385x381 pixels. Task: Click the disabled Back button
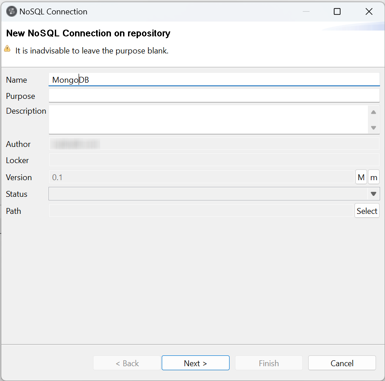click(127, 363)
